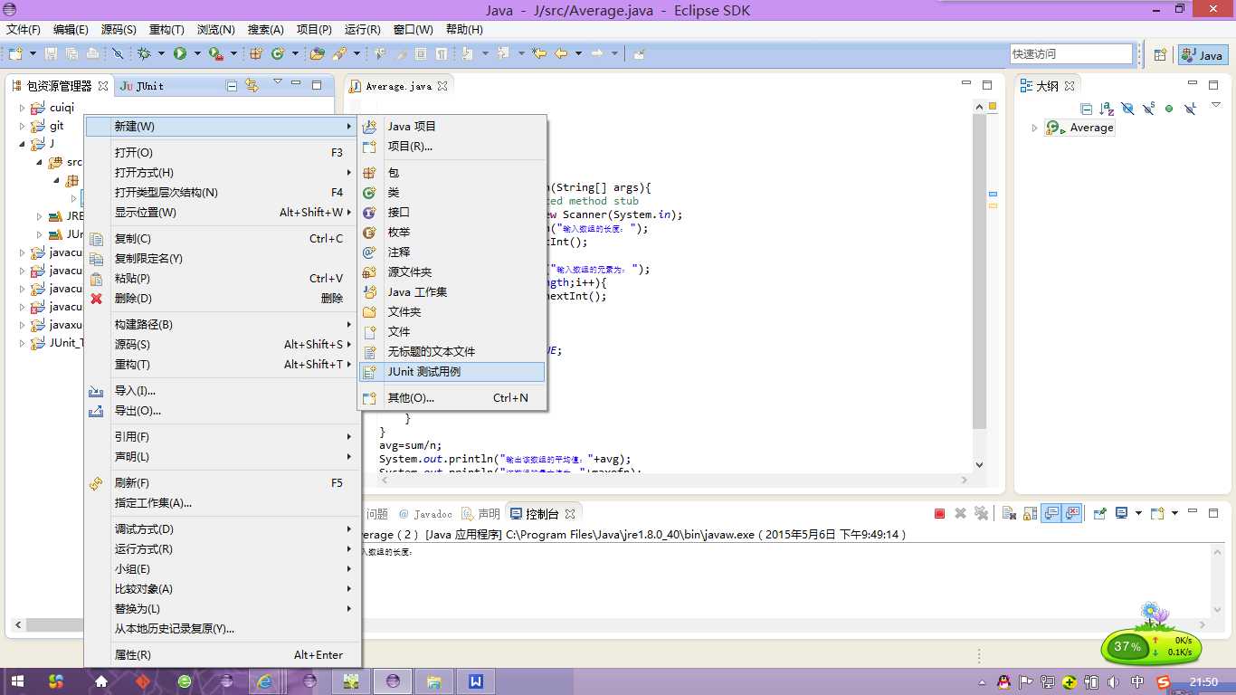
Task: Expand the cuiqi project tree node
Action: [x=23, y=108]
